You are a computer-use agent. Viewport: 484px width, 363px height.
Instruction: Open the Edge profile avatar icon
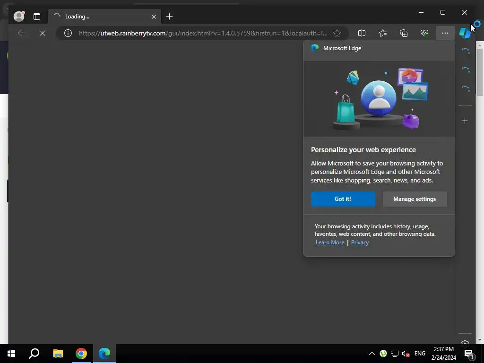coord(19,17)
